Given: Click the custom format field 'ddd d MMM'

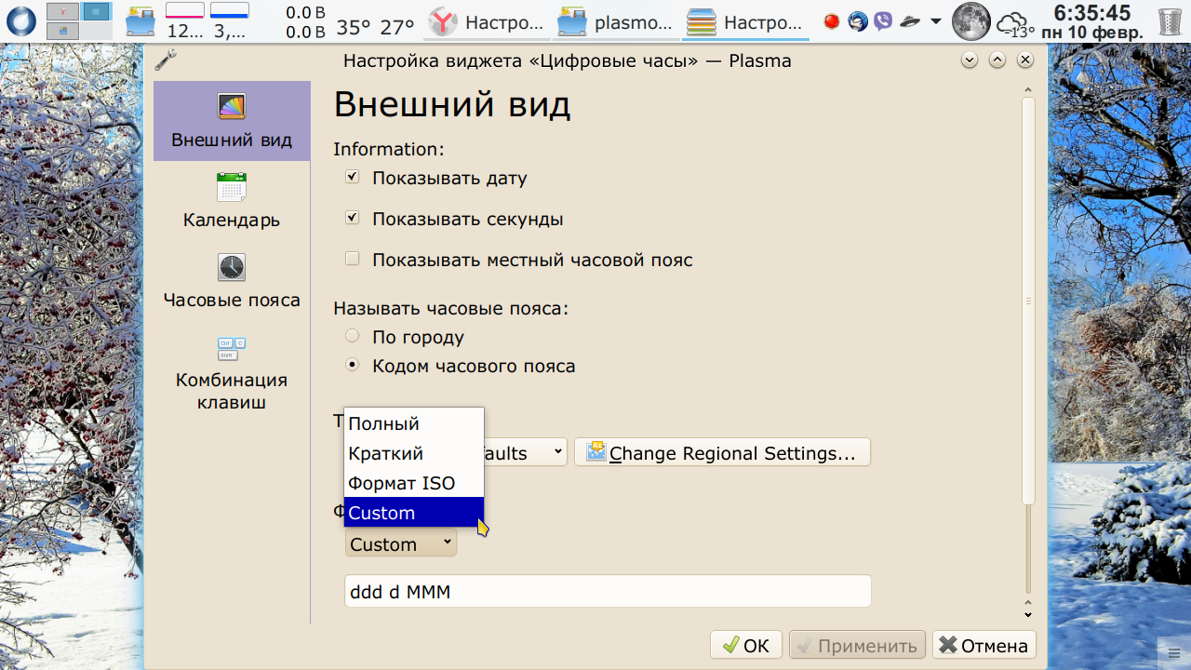Looking at the screenshot, I should coord(608,591).
